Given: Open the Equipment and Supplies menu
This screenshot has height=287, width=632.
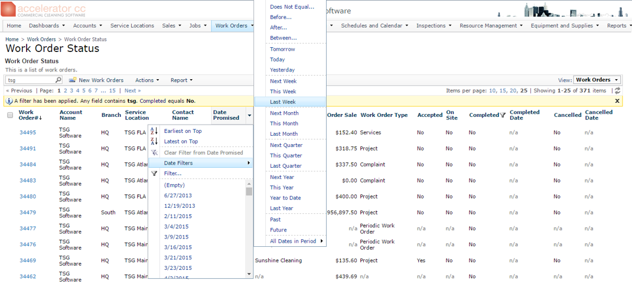Looking at the screenshot, I should click(x=565, y=25).
